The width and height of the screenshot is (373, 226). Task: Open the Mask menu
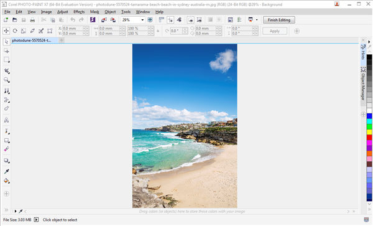[x=94, y=12]
